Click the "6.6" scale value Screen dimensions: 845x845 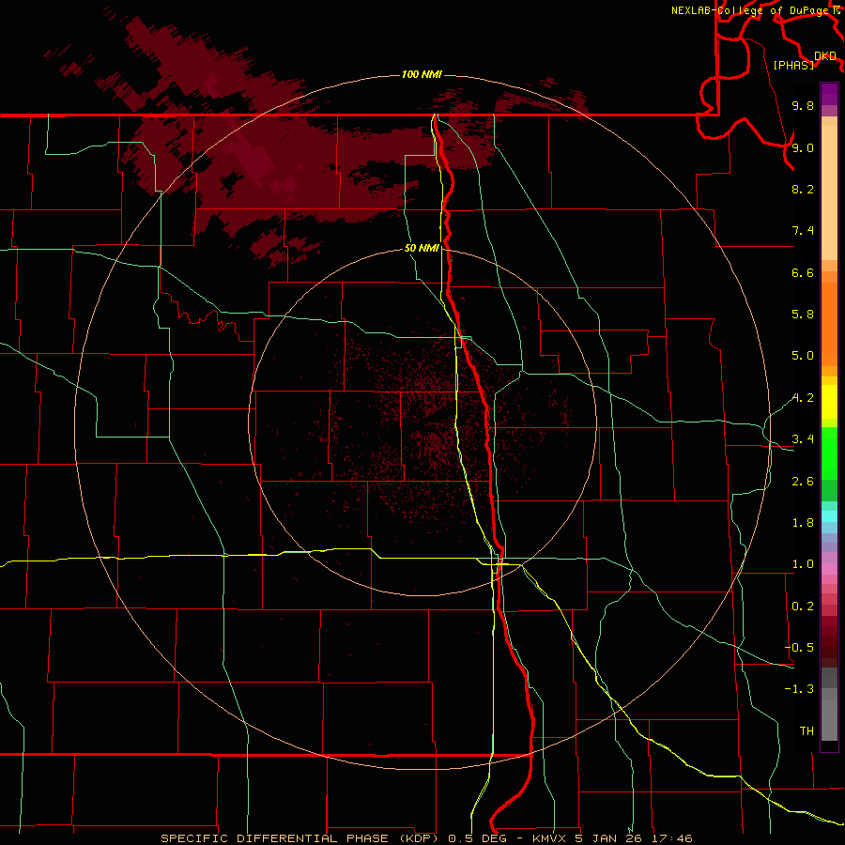pyautogui.click(x=803, y=272)
